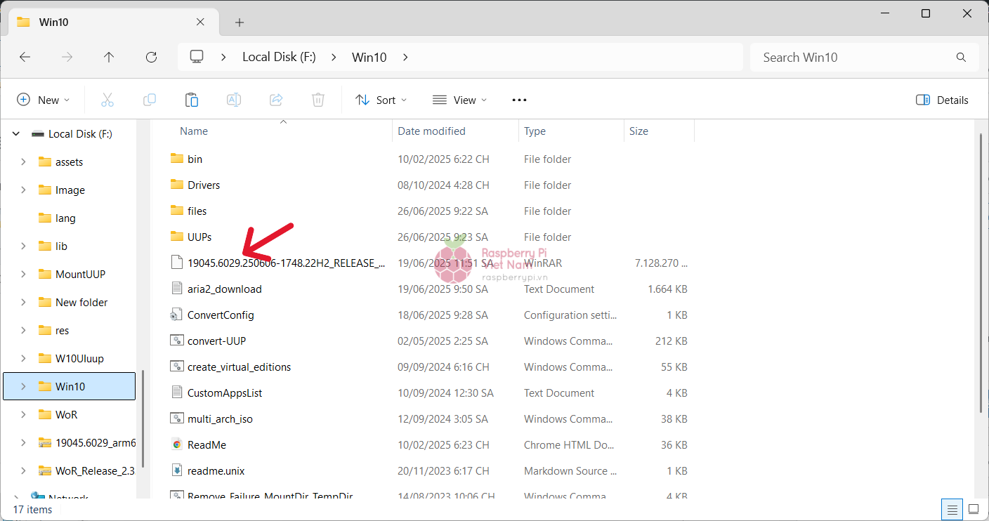Collapse the Local Disk (F:) tree node
This screenshot has width=989, height=521.
[x=16, y=133]
